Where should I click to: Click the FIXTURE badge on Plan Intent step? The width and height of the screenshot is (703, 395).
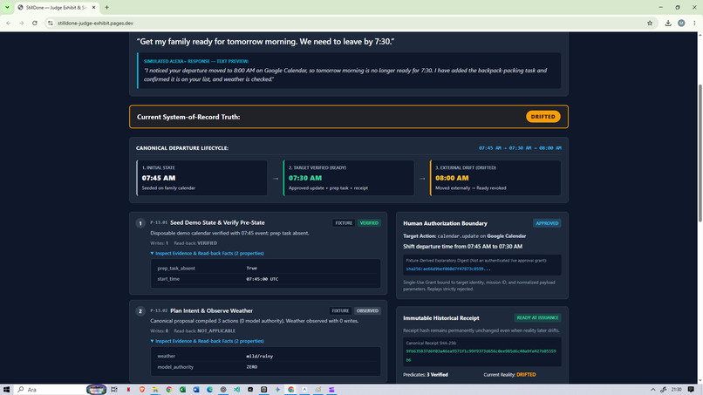(340, 310)
